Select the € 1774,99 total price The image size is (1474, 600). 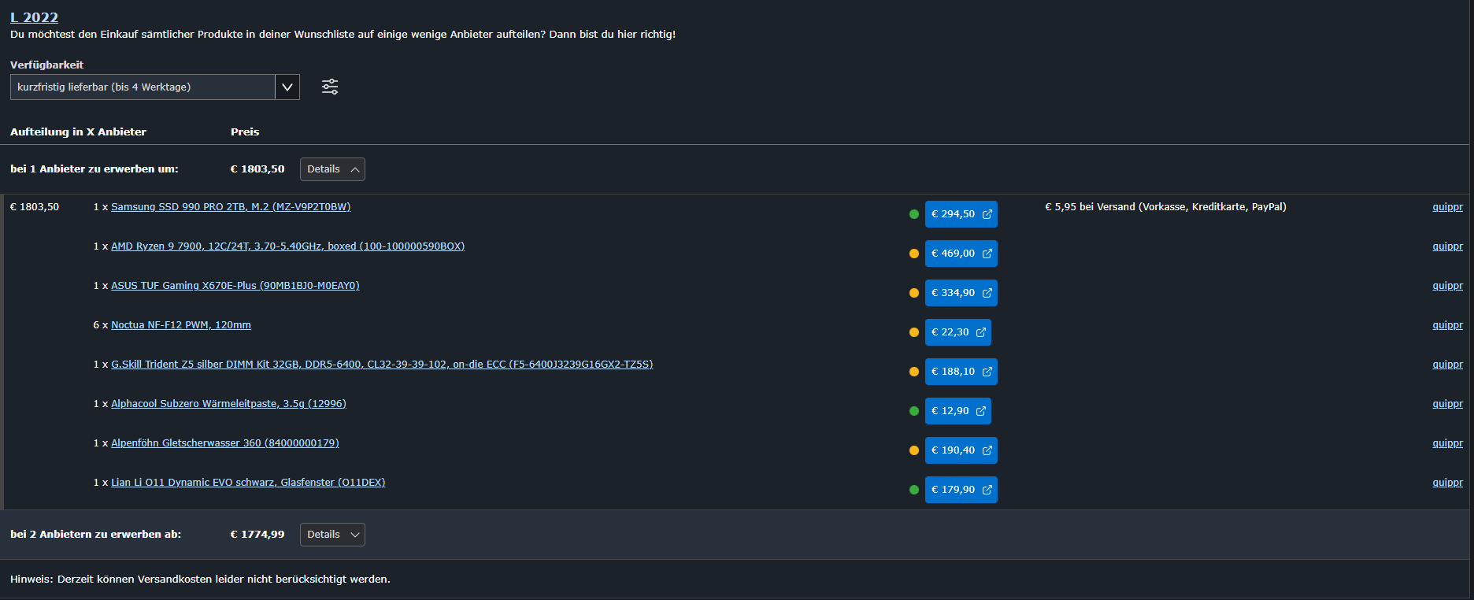click(x=257, y=535)
